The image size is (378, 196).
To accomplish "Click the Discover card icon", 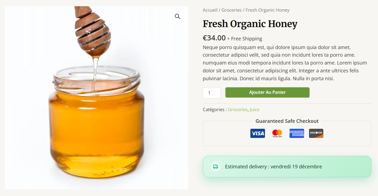I will click(316, 133).
